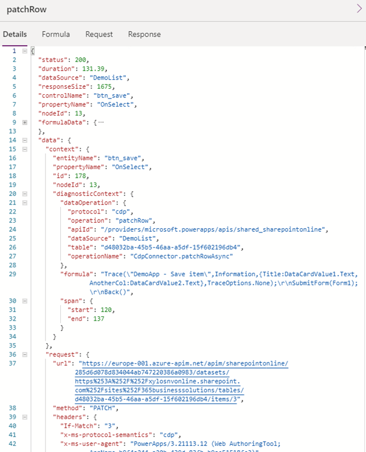The image size is (366, 452).
Task: Collapse the data object fold marker
Action: tap(25, 141)
